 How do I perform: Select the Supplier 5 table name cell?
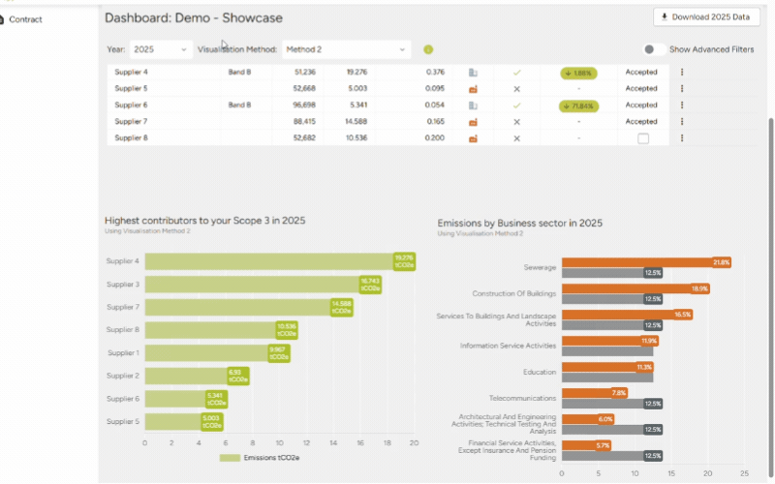click(x=131, y=88)
